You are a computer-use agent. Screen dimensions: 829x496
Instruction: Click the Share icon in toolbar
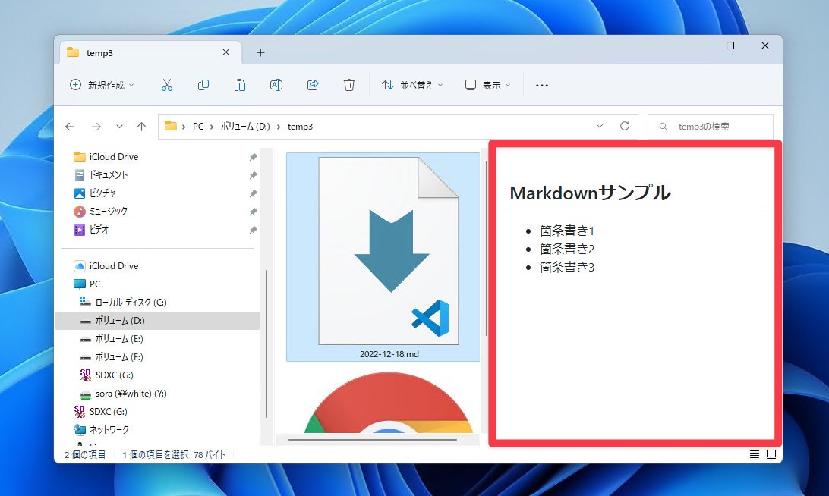[x=313, y=85]
